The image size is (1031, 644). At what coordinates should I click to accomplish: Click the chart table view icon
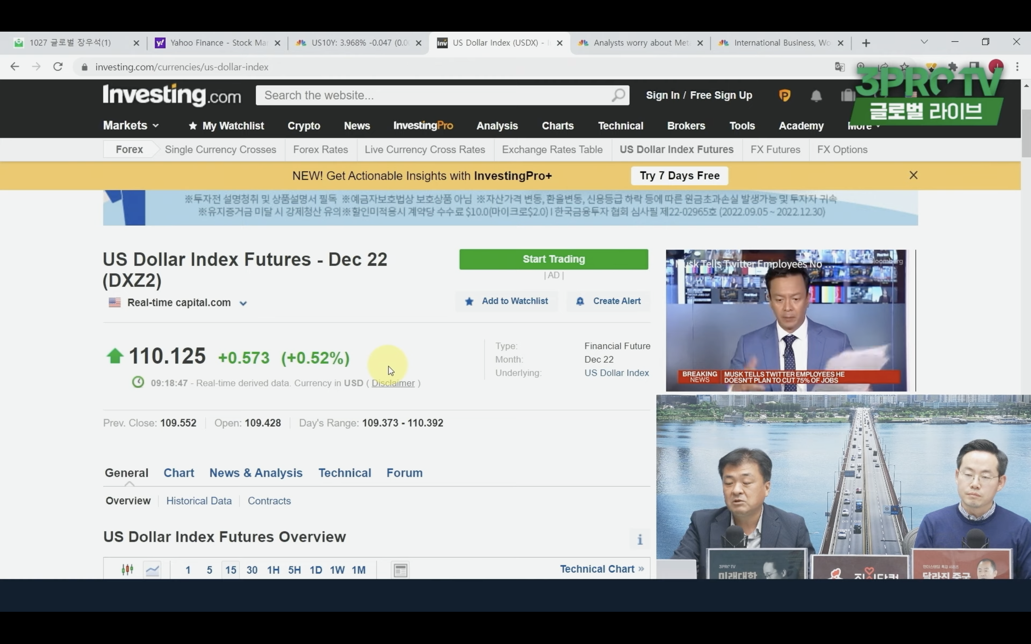(400, 570)
